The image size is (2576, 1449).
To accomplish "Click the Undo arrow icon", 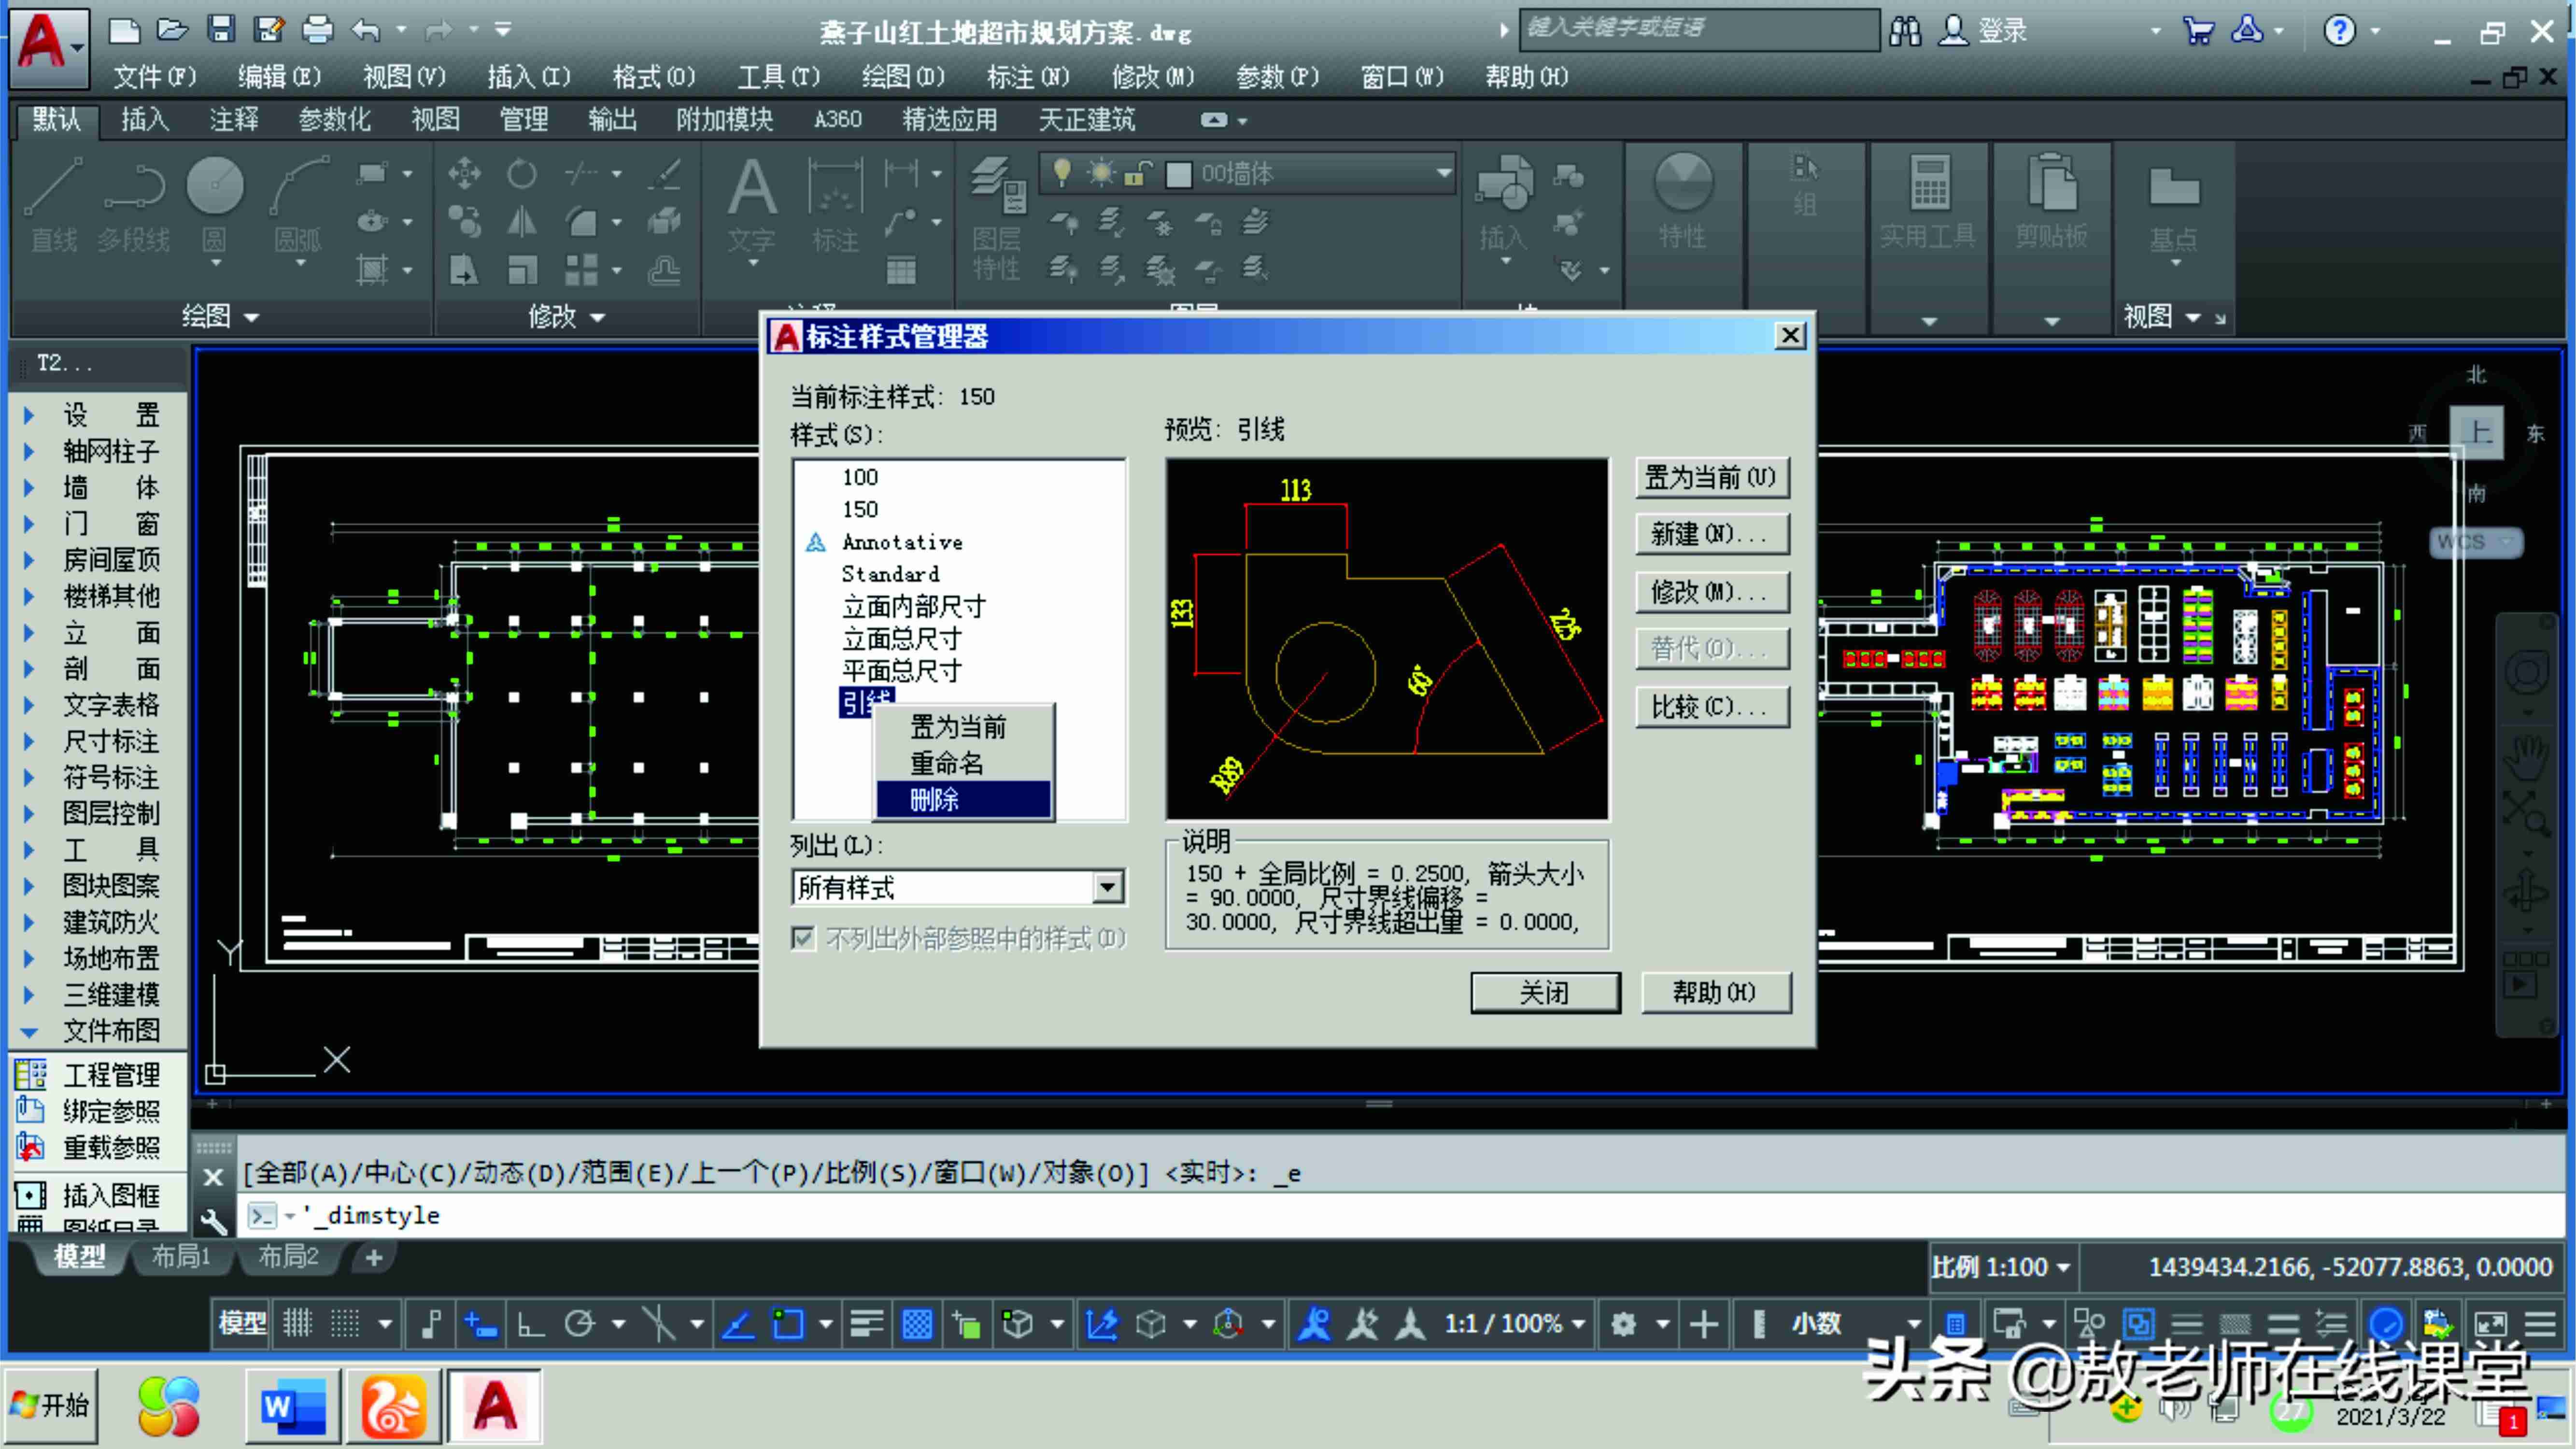I will 366,30.
